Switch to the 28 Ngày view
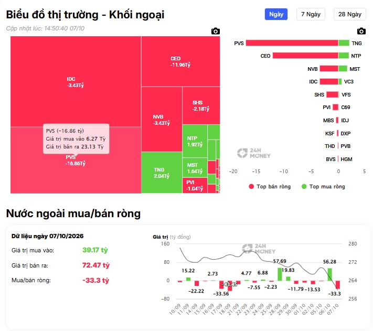Image resolution: width=373 pixels, height=331 pixels. tap(350, 14)
